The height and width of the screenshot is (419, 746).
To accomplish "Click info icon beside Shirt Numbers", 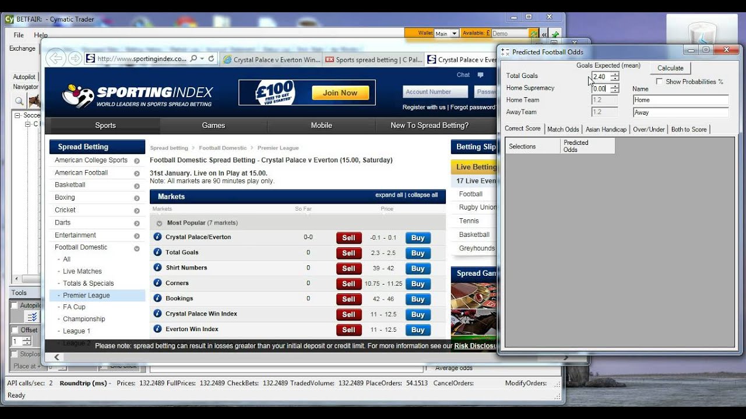I will (x=157, y=268).
